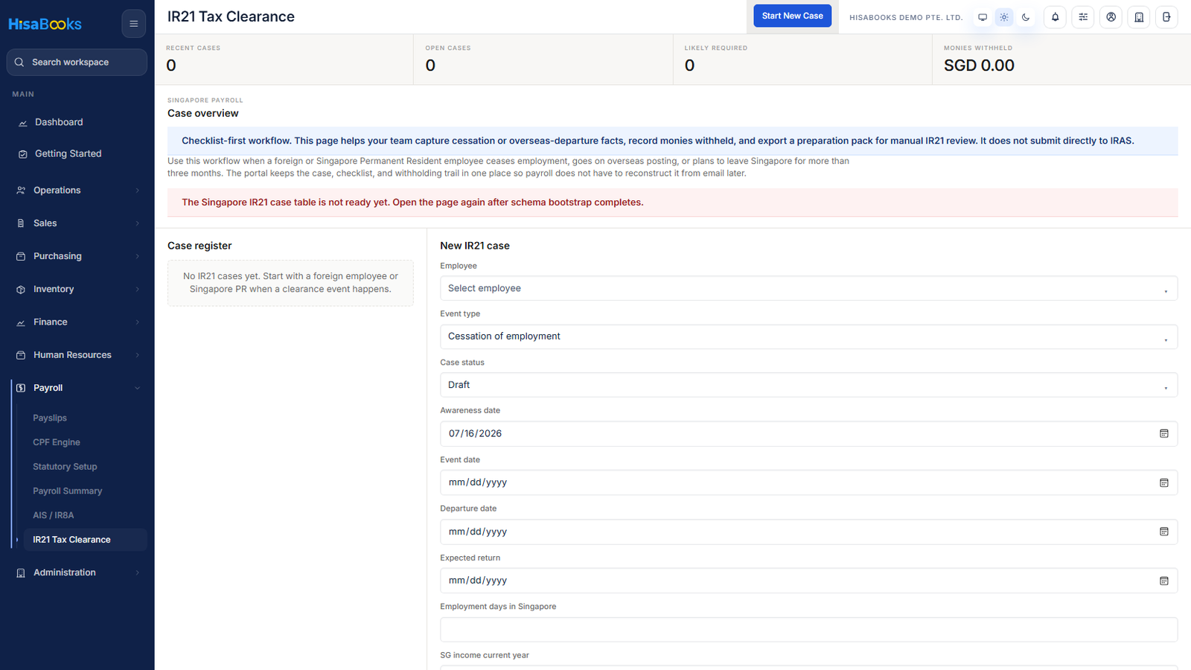The height and width of the screenshot is (670, 1191).
Task: Open the company building icon
Action: tap(1139, 17)
